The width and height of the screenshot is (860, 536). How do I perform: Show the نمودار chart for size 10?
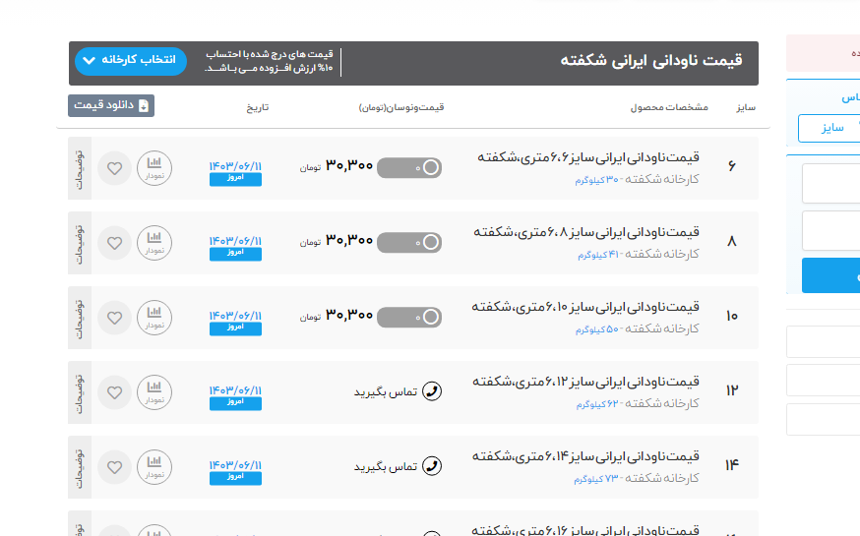point(154,318)
